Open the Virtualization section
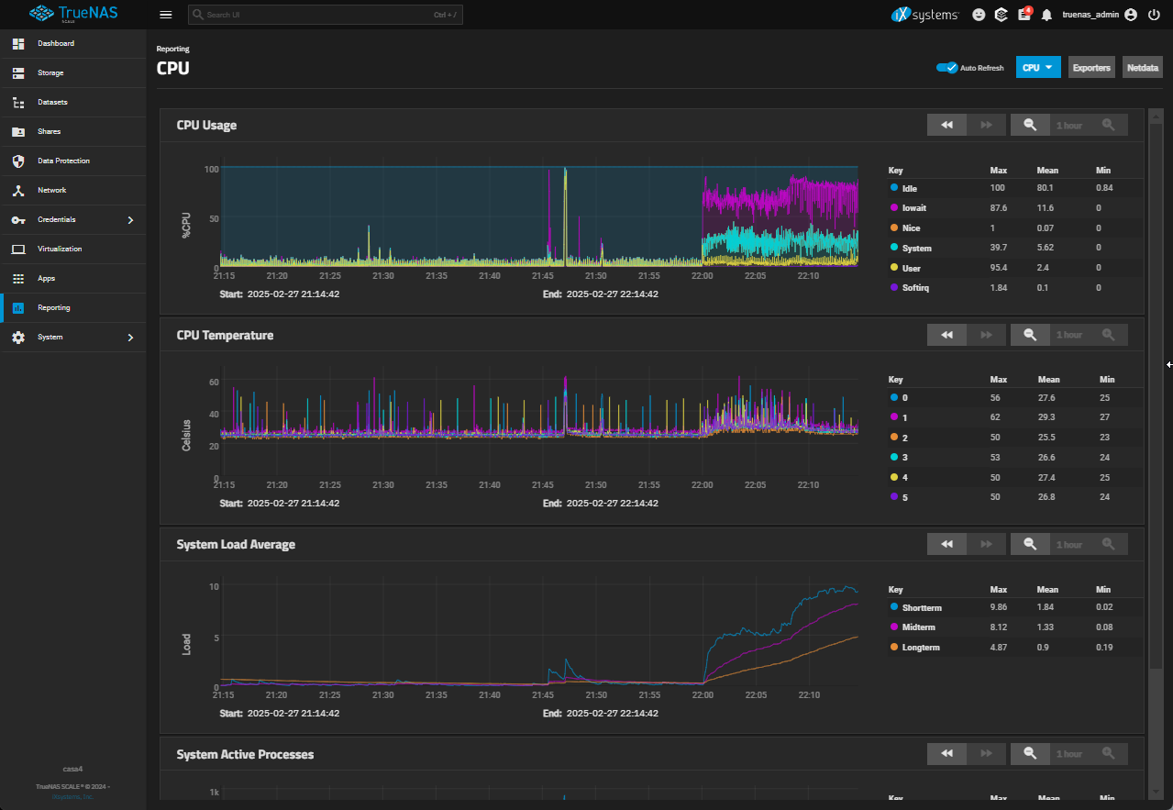This screenshot has height=810, width=1173. coord(60,250)
